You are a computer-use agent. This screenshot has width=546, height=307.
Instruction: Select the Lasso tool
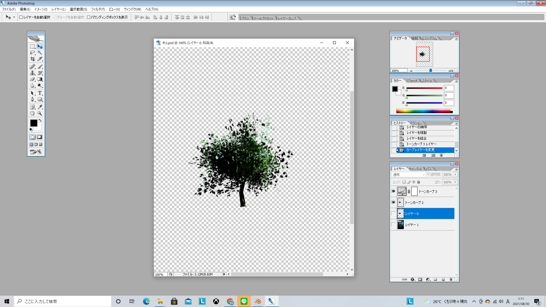point(32,53)
